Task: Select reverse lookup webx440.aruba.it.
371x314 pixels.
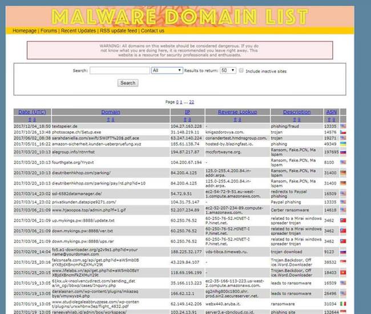Action: pos(224,304)
